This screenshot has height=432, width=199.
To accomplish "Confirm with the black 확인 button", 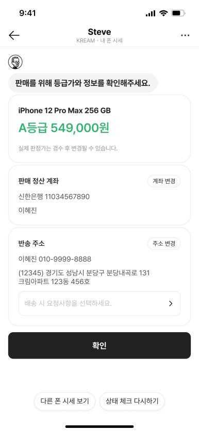I will (x=100, y=346).
